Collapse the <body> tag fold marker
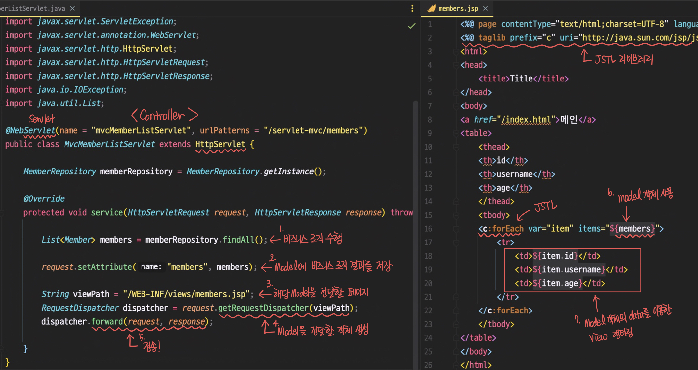 pos(456,106)
